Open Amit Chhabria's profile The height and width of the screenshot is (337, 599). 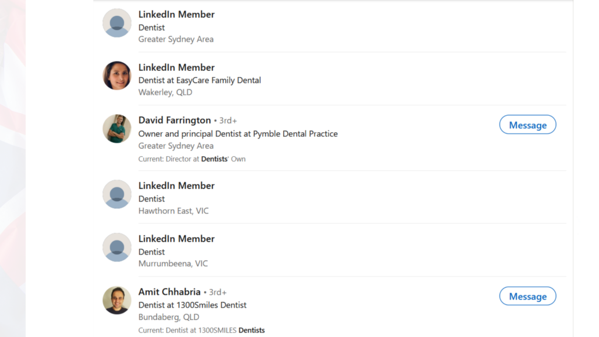pos(169,291)
